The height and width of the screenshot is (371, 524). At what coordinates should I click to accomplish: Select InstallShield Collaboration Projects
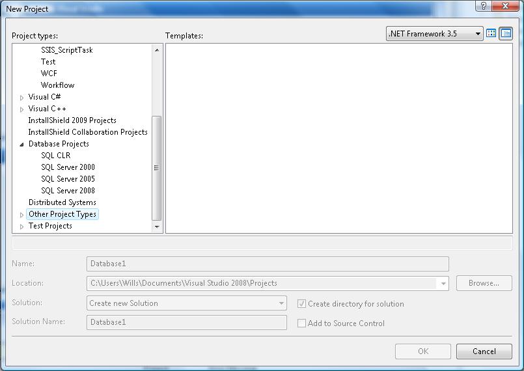[x=88, y=132]
